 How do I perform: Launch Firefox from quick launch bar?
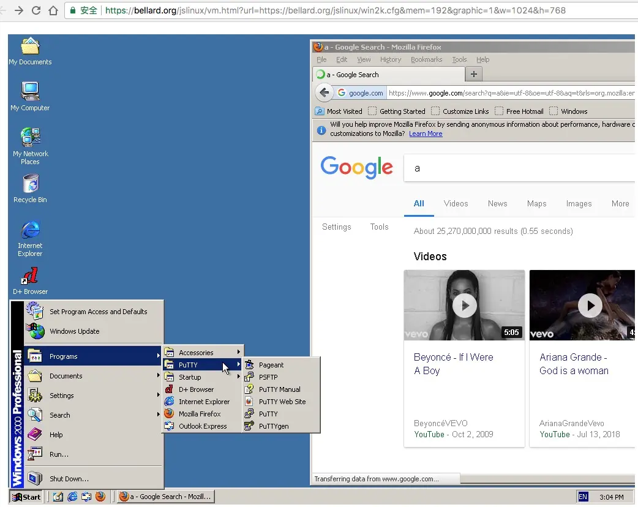(100, 497)
